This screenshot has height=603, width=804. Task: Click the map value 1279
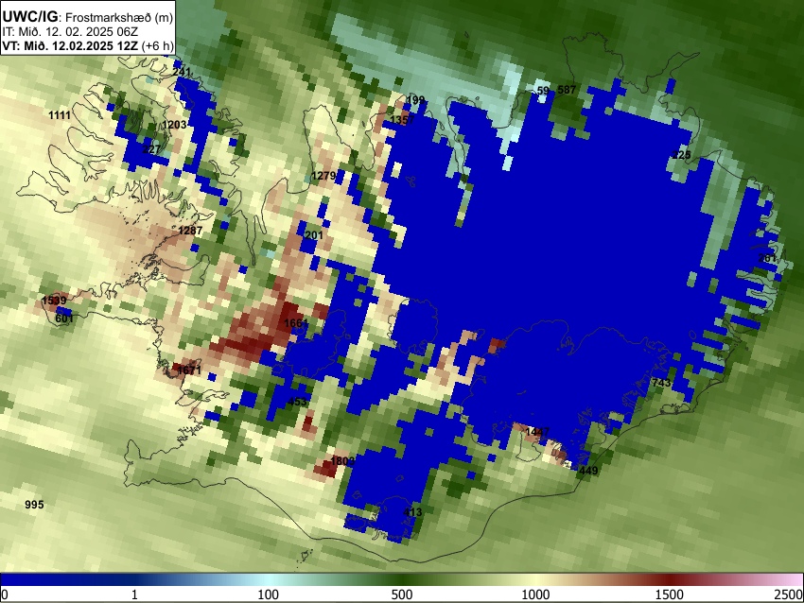coord(323,176)
